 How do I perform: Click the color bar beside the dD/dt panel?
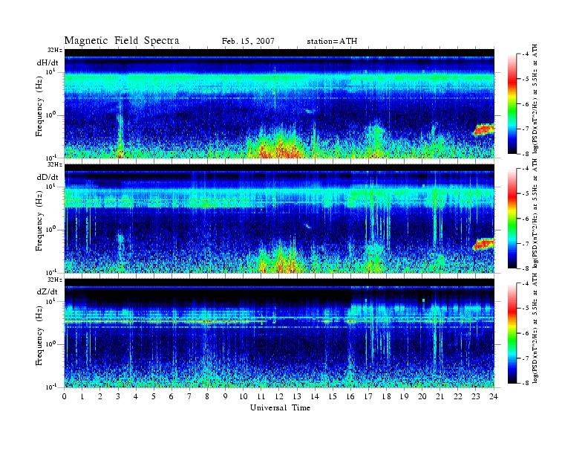click(512, 219)
